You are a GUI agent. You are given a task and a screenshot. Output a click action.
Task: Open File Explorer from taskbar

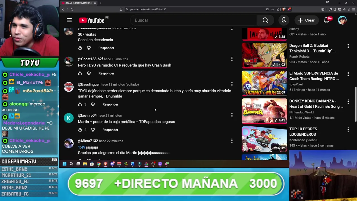(x=85, y=164)
